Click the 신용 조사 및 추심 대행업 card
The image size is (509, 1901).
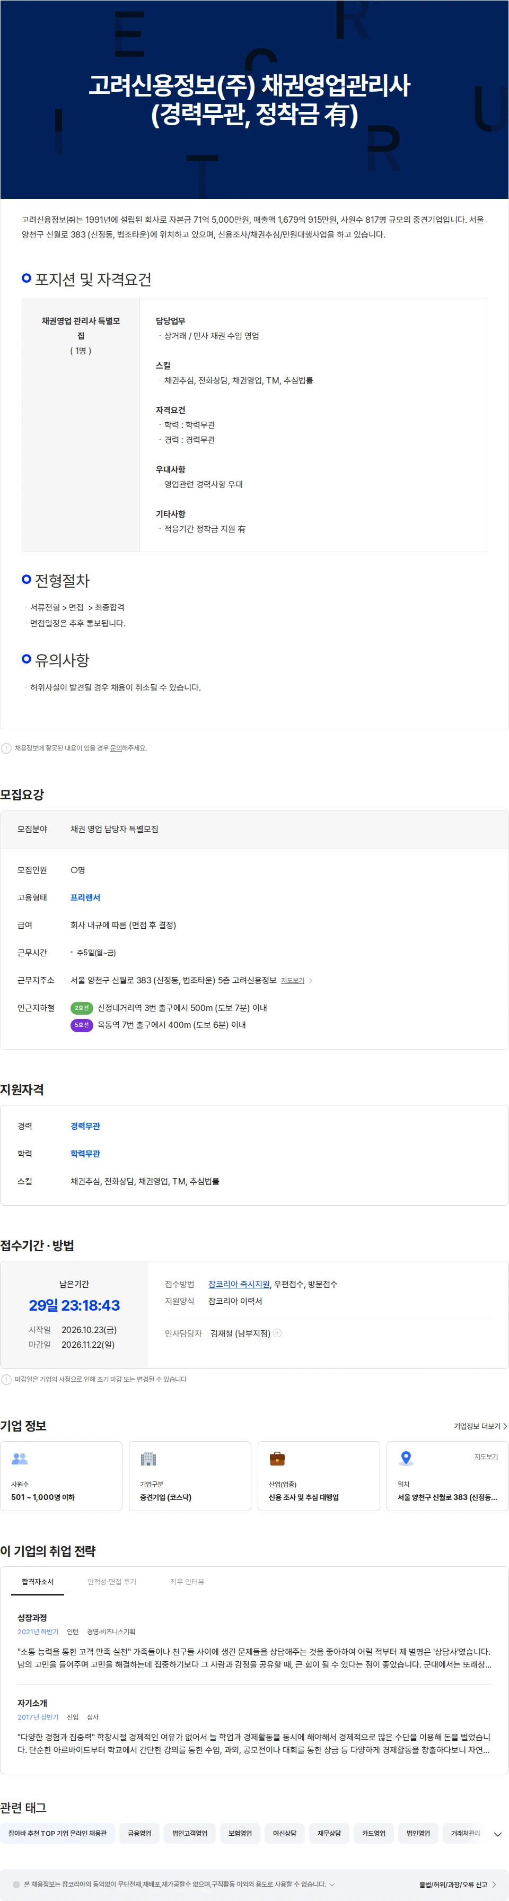tap(319, 1476)
